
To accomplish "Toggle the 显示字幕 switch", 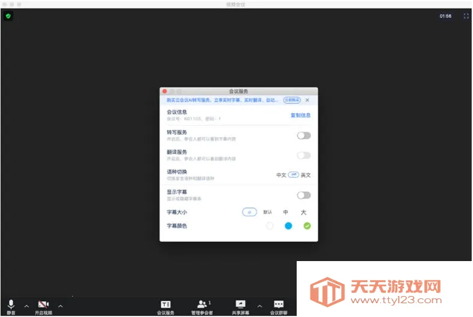I will (x=304, y=195).
